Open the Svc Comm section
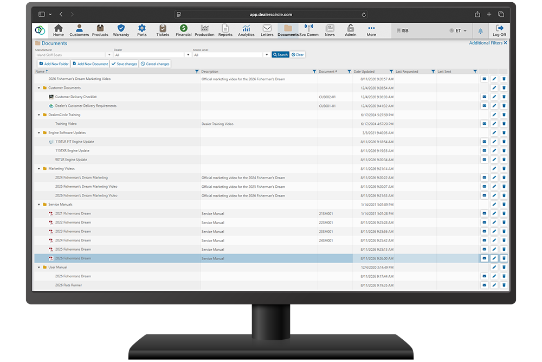The height and width of the screenshot is (362, 542). [309, 30]
